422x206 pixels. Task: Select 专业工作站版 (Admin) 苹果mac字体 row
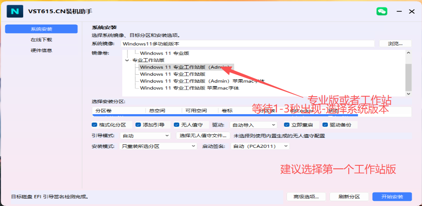tap(202, 81)
